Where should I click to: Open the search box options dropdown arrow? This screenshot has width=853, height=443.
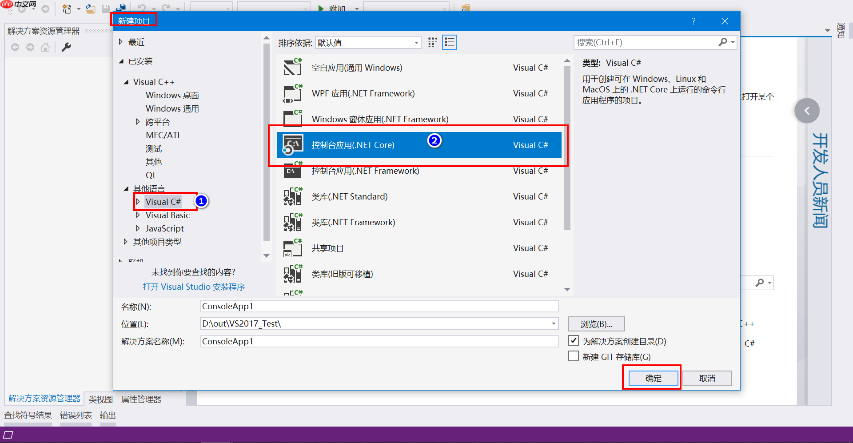point(733,42)
